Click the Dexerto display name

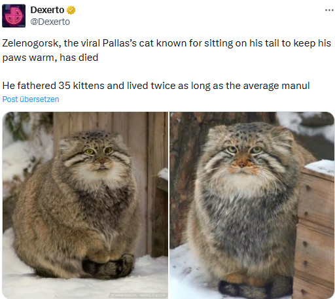click(47, 10)
